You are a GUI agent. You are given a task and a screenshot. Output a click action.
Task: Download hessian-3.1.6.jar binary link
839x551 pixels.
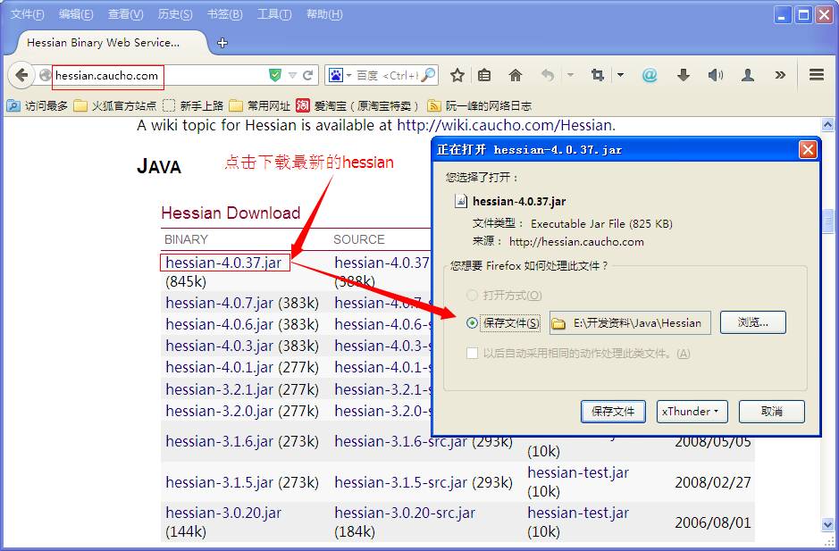pyautogui.click(x=220, y=441)
